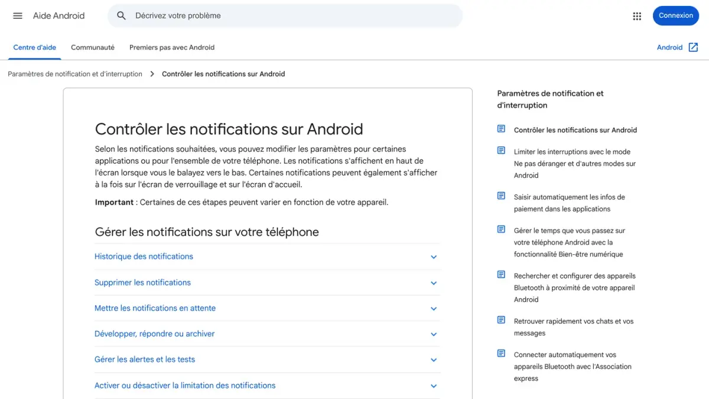Expand Activer ou désactiver la limitation chevron
The height and width of the screenshot is (399, 709).
click(x=434, y=386)
